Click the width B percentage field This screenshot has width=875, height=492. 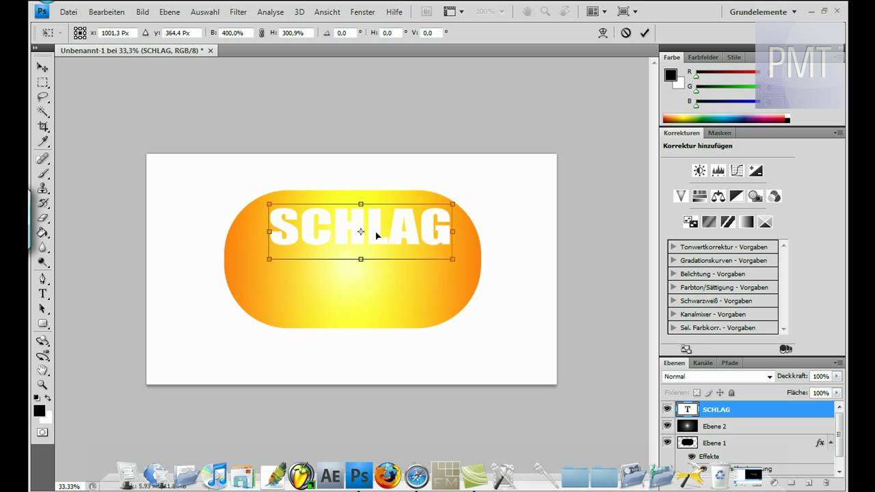coord(236,33)
